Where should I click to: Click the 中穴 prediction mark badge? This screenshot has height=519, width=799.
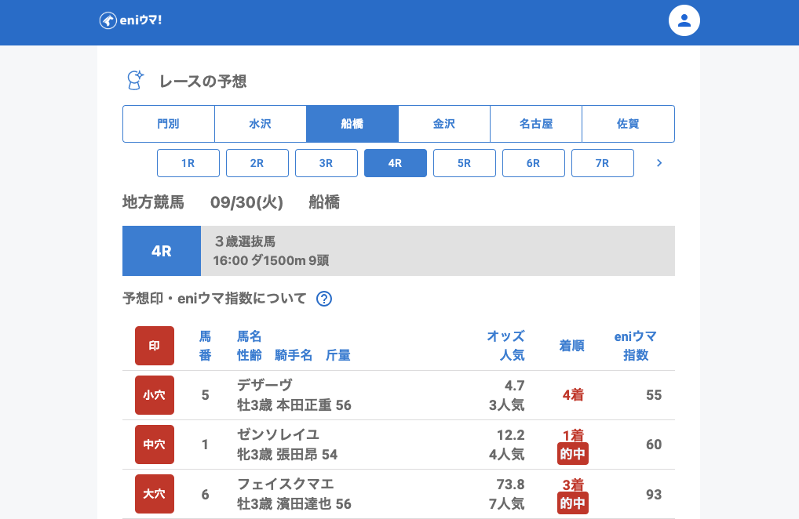[x=155, y=445]
